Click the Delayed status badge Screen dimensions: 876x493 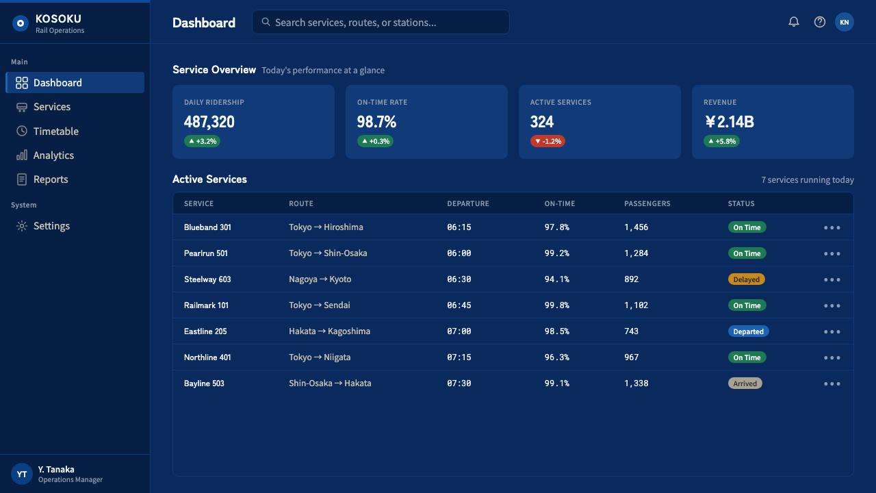click(747, 279)
